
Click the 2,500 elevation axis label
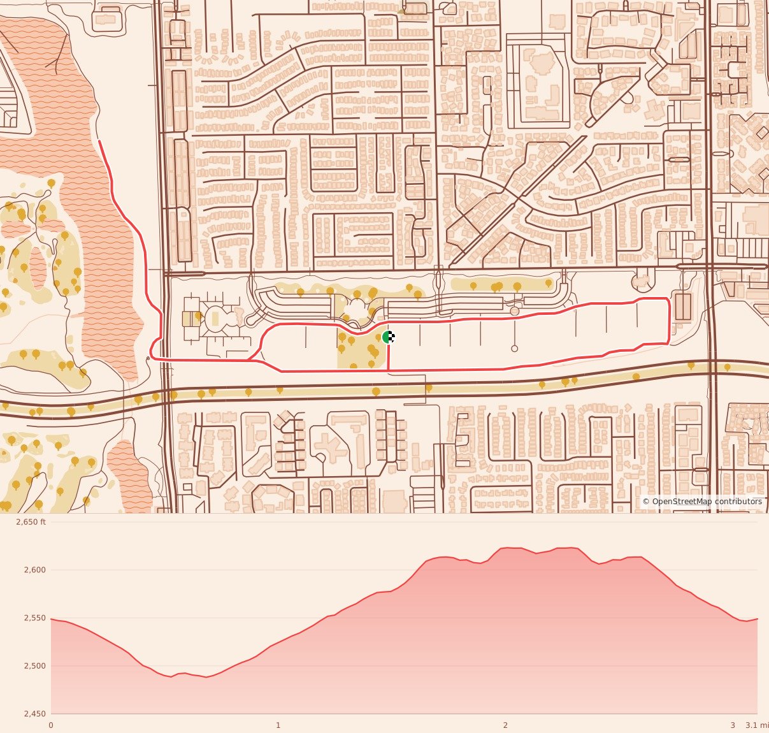tap(35, 666)
